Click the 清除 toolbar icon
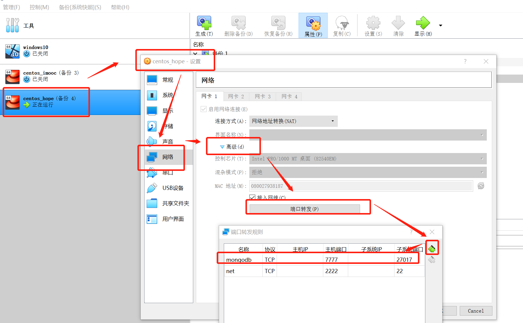523x323 pixels. pos(398,25)
